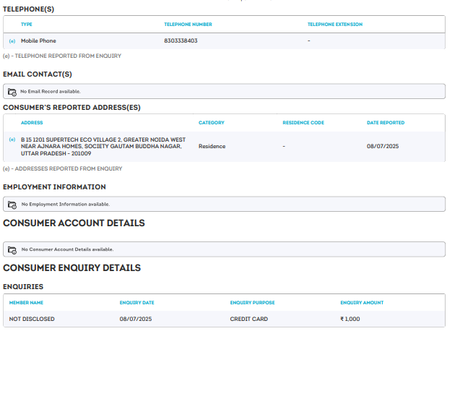Click the Consumer Enquiry Details heading

(x=71, y=268)
